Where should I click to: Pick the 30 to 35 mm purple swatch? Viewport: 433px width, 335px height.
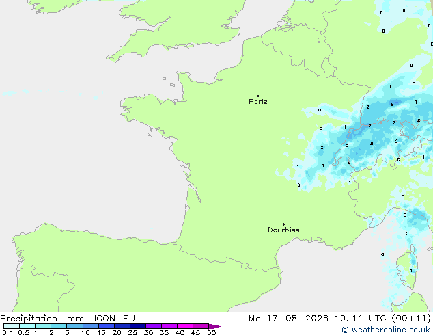(154, 326)
